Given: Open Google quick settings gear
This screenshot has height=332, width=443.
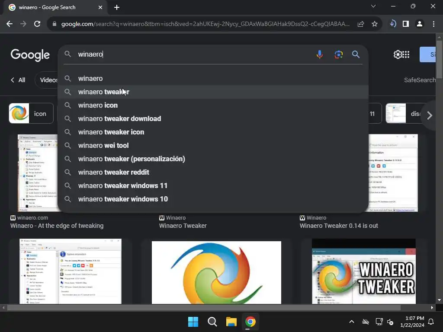Looking at the screenshot, I should [398, 54].
